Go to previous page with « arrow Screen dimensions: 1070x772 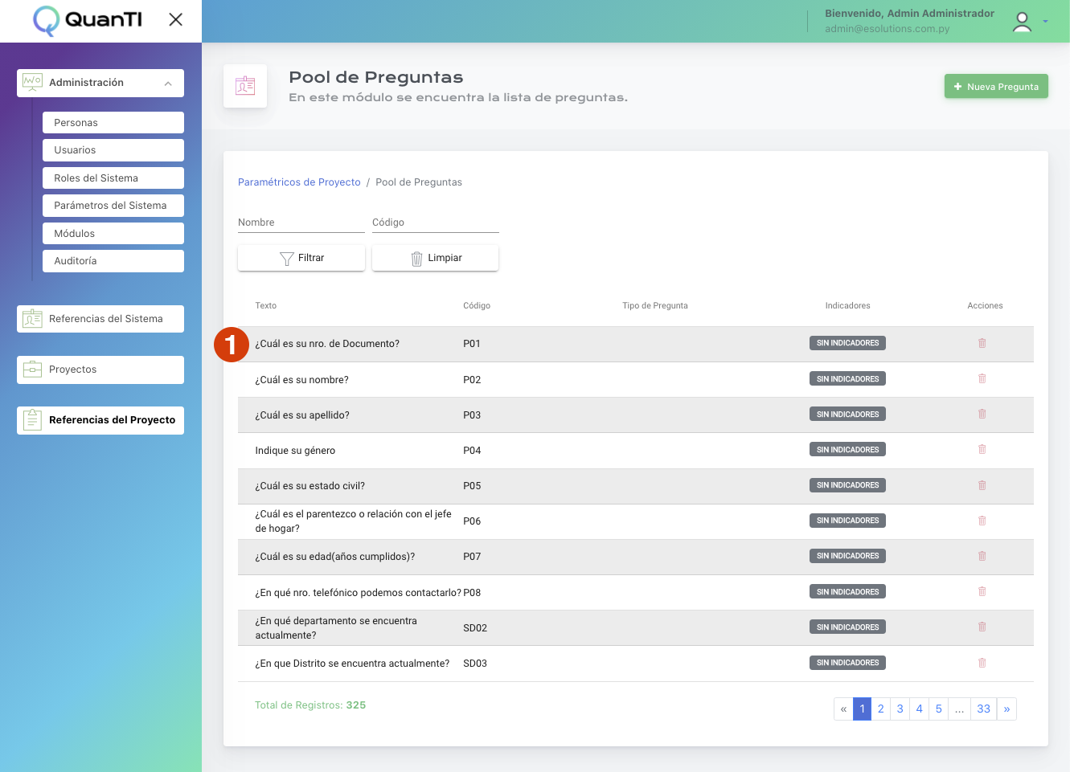click(x=843, y=709)
